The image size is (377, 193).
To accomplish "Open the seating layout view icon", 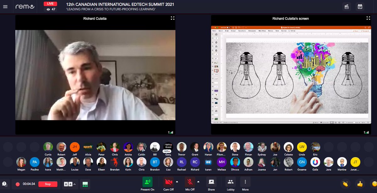I will tap(68, 184).
